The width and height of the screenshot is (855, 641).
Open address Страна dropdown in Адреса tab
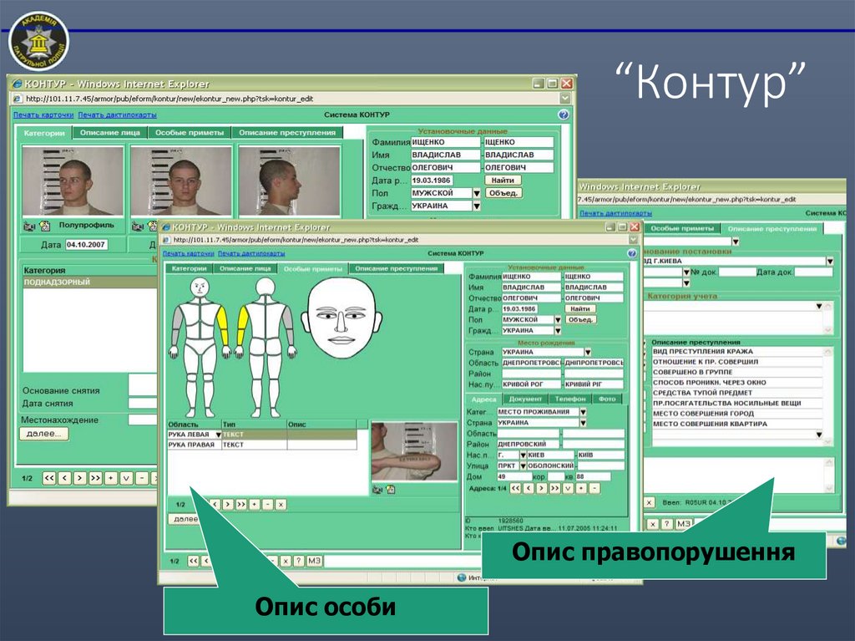click(x=584, y=423)
